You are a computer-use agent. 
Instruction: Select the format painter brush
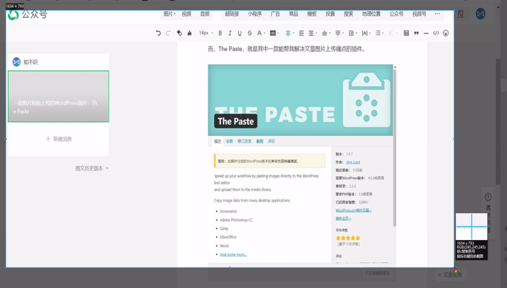pyautogui.click(x=190, y=33)
